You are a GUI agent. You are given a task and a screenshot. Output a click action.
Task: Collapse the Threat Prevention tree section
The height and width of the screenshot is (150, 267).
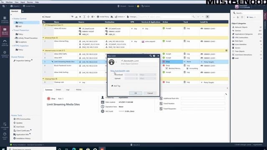point(13,30)
